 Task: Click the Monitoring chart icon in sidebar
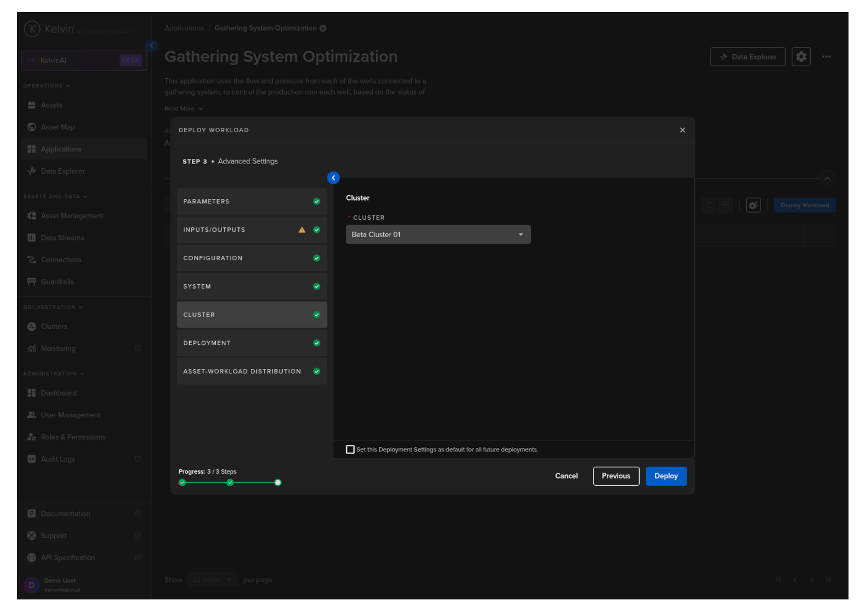pos(32,349)
